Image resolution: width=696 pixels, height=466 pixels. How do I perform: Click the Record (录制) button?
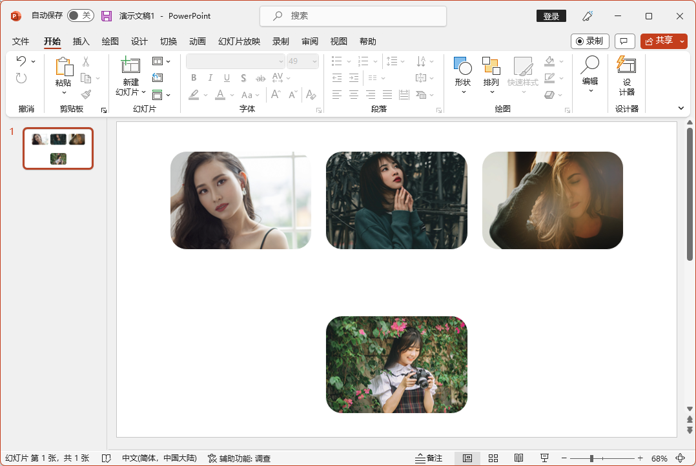[590, 41]
